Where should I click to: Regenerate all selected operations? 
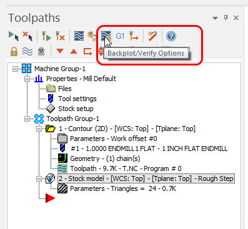pos(46,36)
